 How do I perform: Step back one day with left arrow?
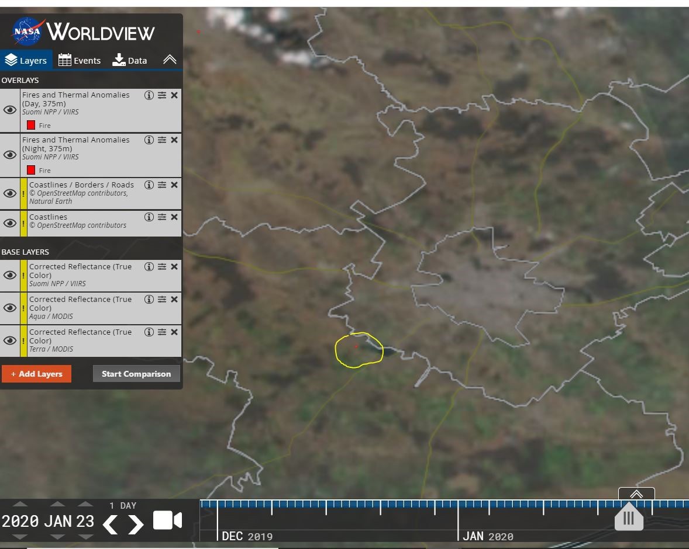[x=110, y=524]
